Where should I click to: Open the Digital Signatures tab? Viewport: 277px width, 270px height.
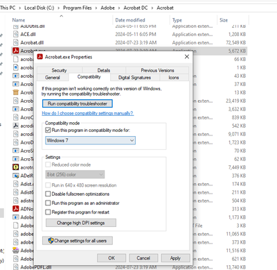pos(134,78)
